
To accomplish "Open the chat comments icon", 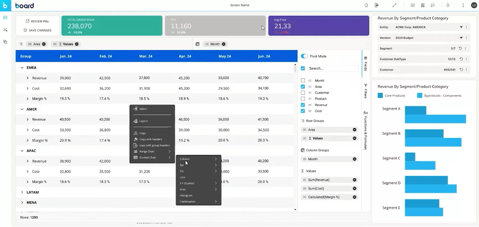I will pos(433,5).
